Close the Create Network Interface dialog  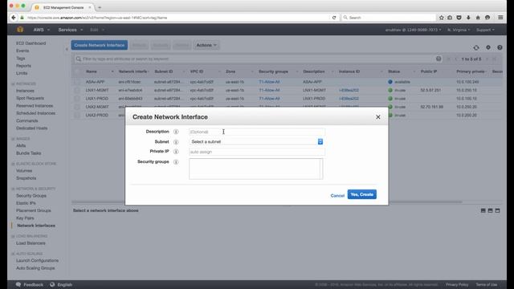[378, 117]
